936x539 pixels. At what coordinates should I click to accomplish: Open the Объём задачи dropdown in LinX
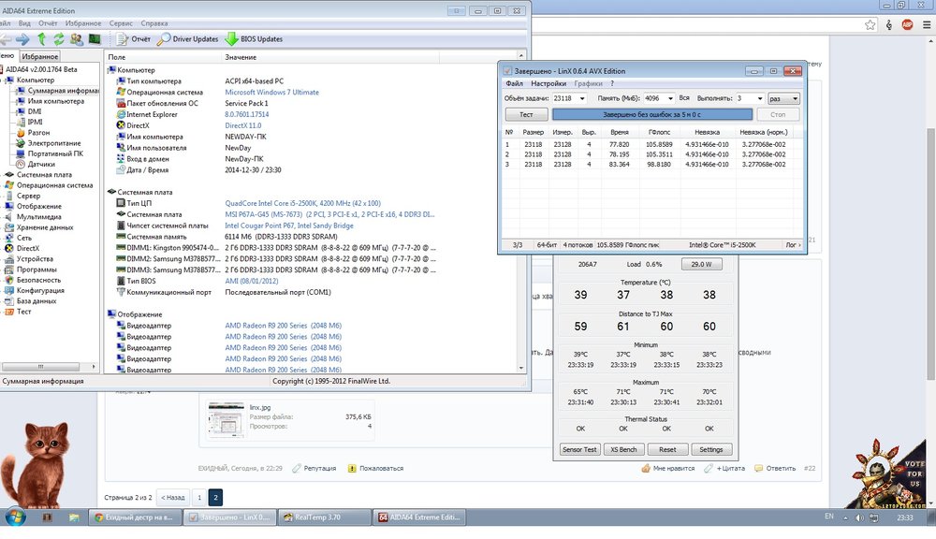pyautogui.click(x=581, y=98)
